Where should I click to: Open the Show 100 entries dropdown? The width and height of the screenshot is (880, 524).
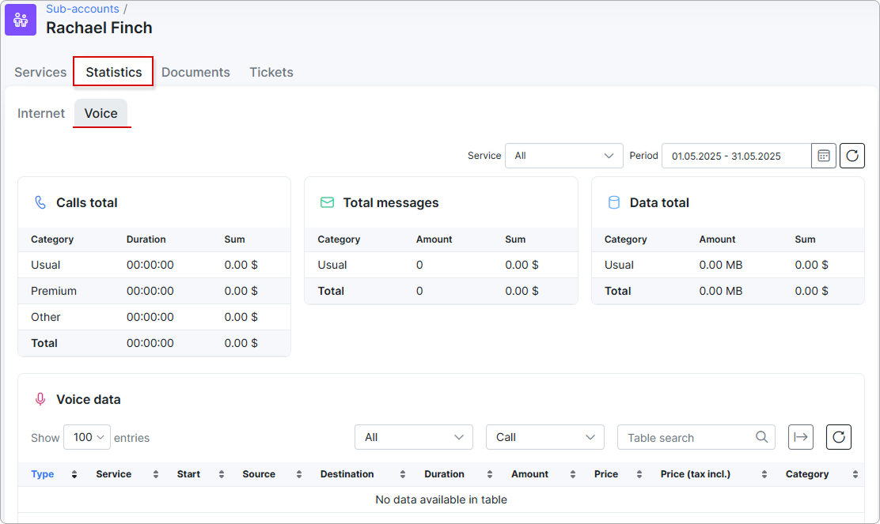point(87,437)
